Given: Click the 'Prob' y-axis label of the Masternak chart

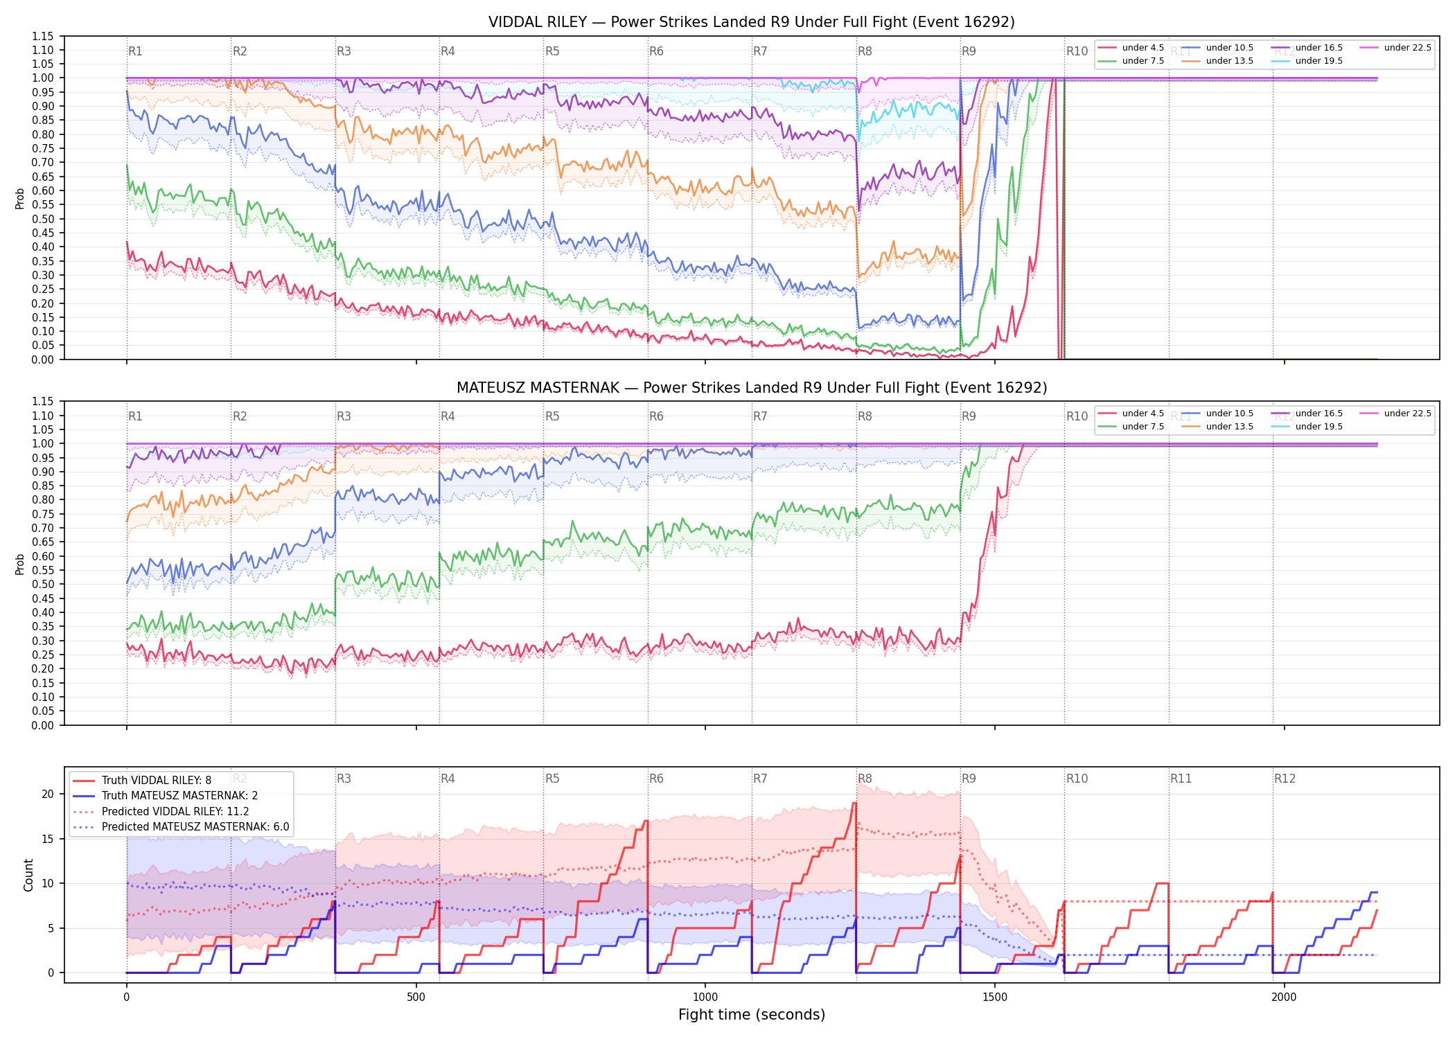Looking at the screenshot, I should [20, 564].
